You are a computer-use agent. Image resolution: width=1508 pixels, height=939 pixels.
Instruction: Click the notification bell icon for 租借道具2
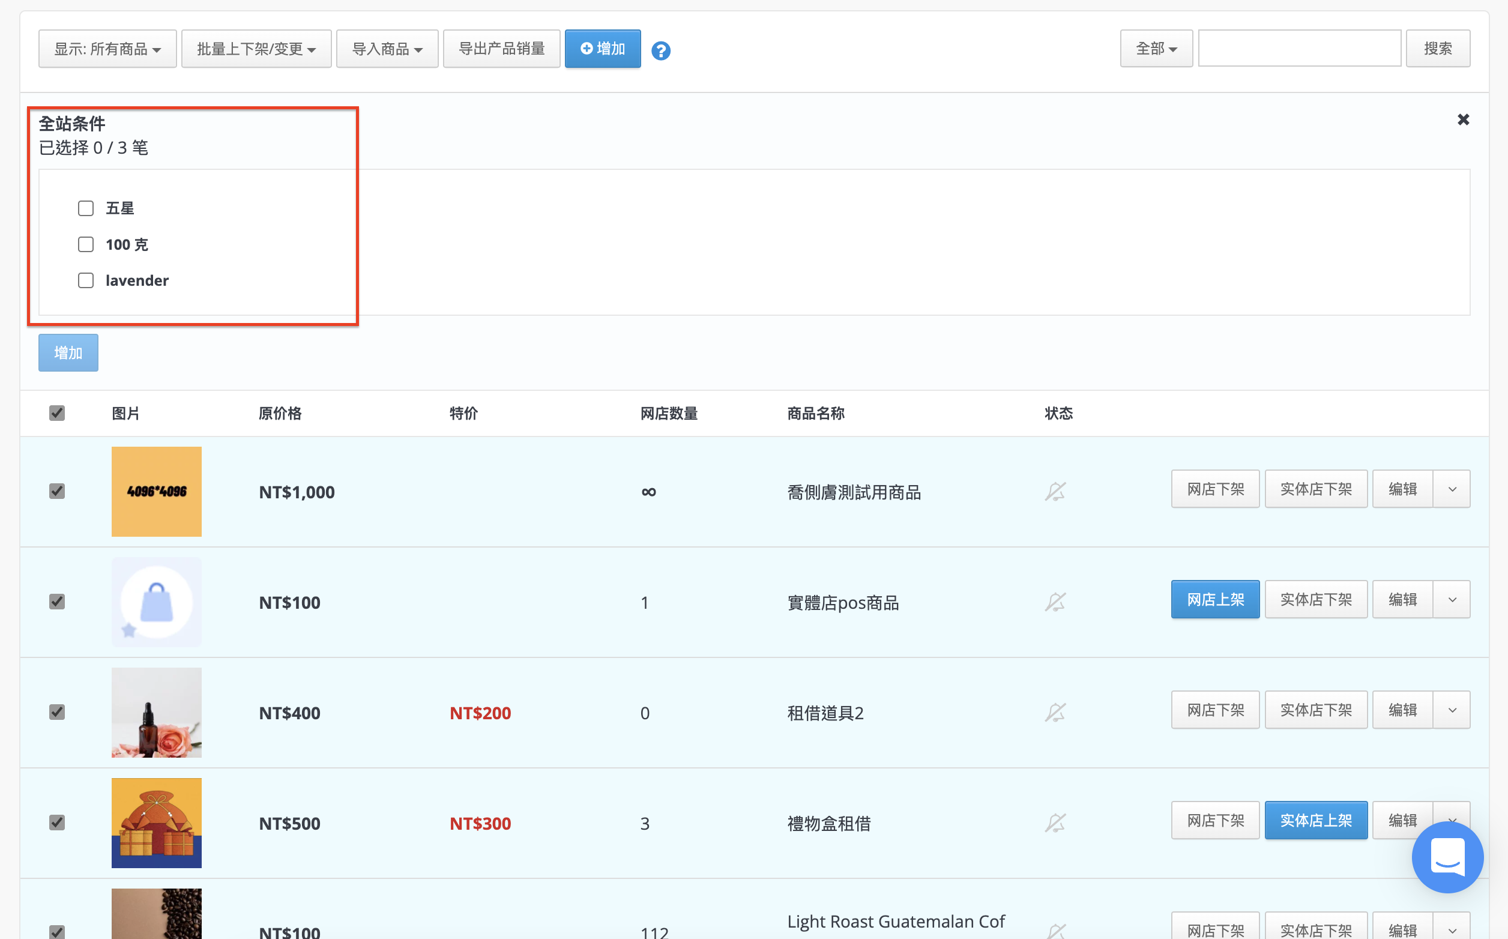tap(1055, 712)
